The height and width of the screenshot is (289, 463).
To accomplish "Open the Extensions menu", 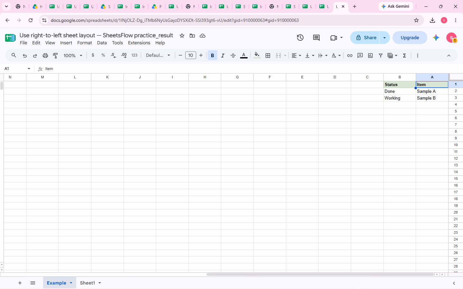I will point(139,43).
